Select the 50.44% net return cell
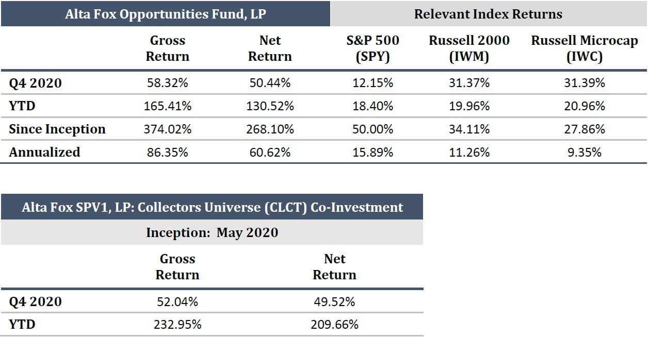Viewport: 648px width, 337px height. pyautogui.click(x=270, y=83)
